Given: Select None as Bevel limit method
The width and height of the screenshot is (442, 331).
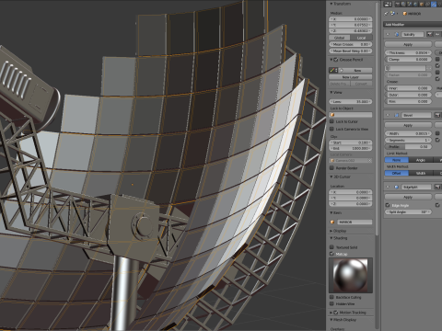Looking at the screenshot, I should click(397, 160).
